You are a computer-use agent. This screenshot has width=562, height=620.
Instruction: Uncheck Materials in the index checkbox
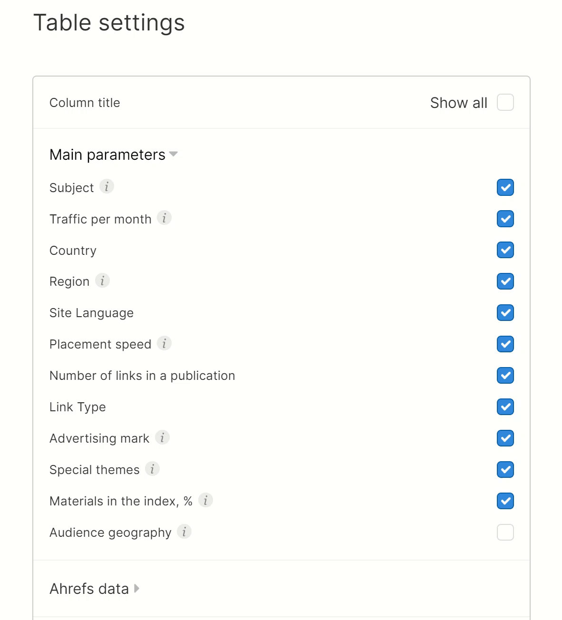(x=505, y=501)
